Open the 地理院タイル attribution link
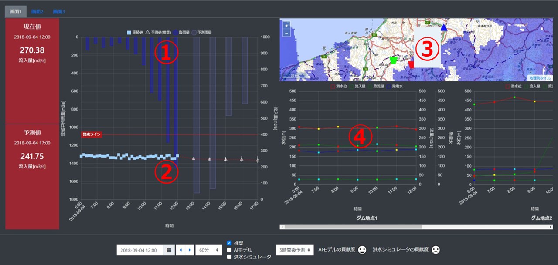 tap(540, 78)
